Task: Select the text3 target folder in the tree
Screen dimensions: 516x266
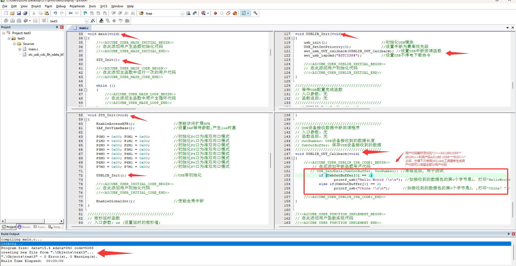Action: tap(21, 38)
